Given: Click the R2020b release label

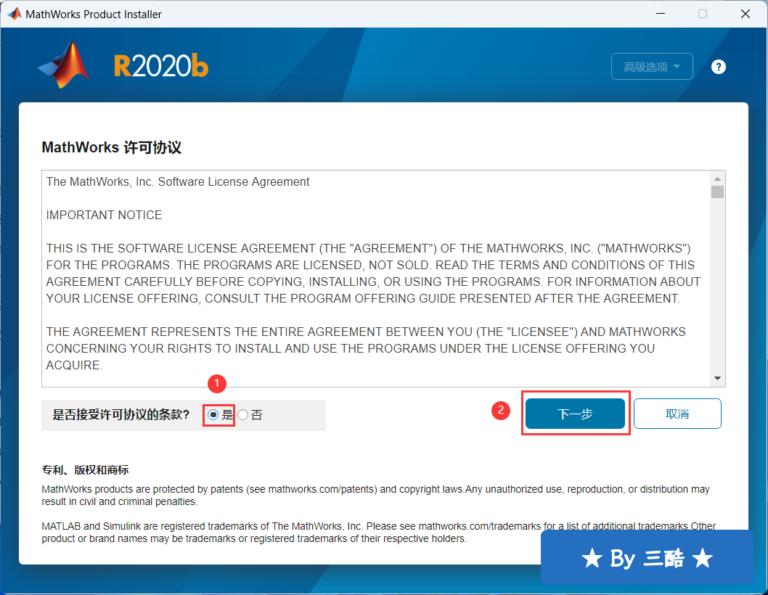Looking at the screenshot, I should (x=161, y=66).
